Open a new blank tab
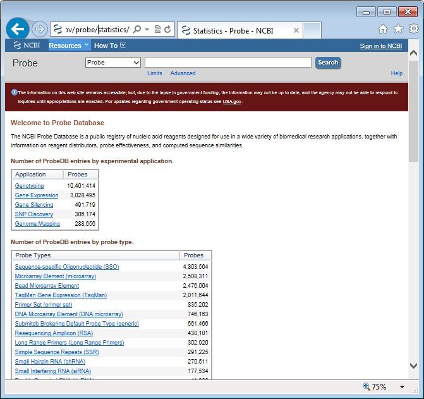This screenshot has height=399, width=424. coord(312,30)
